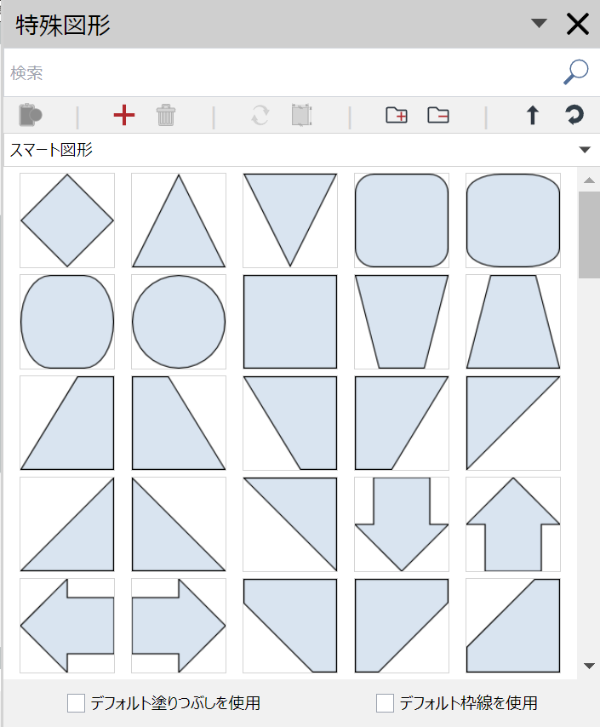Select the right triangle with bottom-left corner
This screenshot has width=600, height=727.
pos(179,524)
